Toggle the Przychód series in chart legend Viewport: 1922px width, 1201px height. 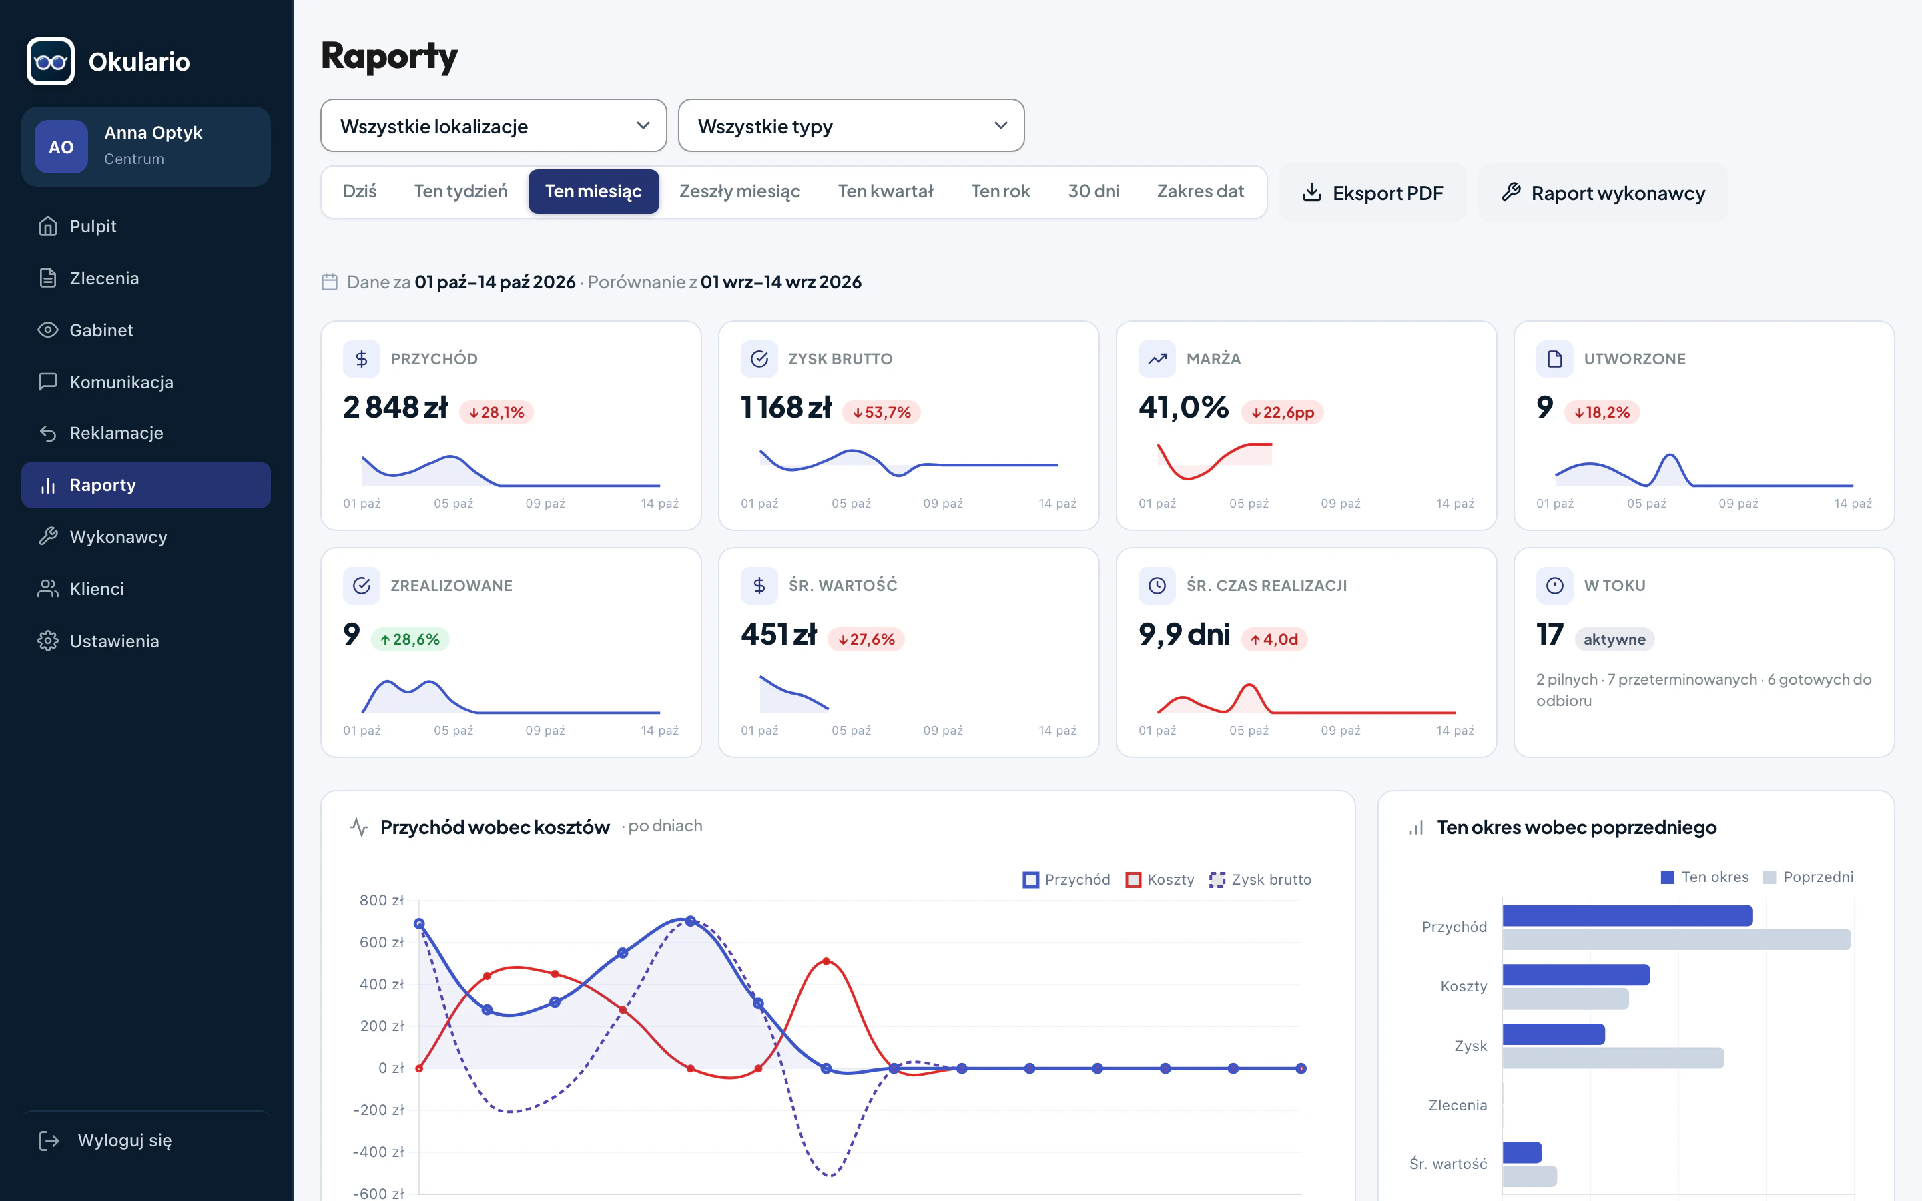click(1066, 879)
